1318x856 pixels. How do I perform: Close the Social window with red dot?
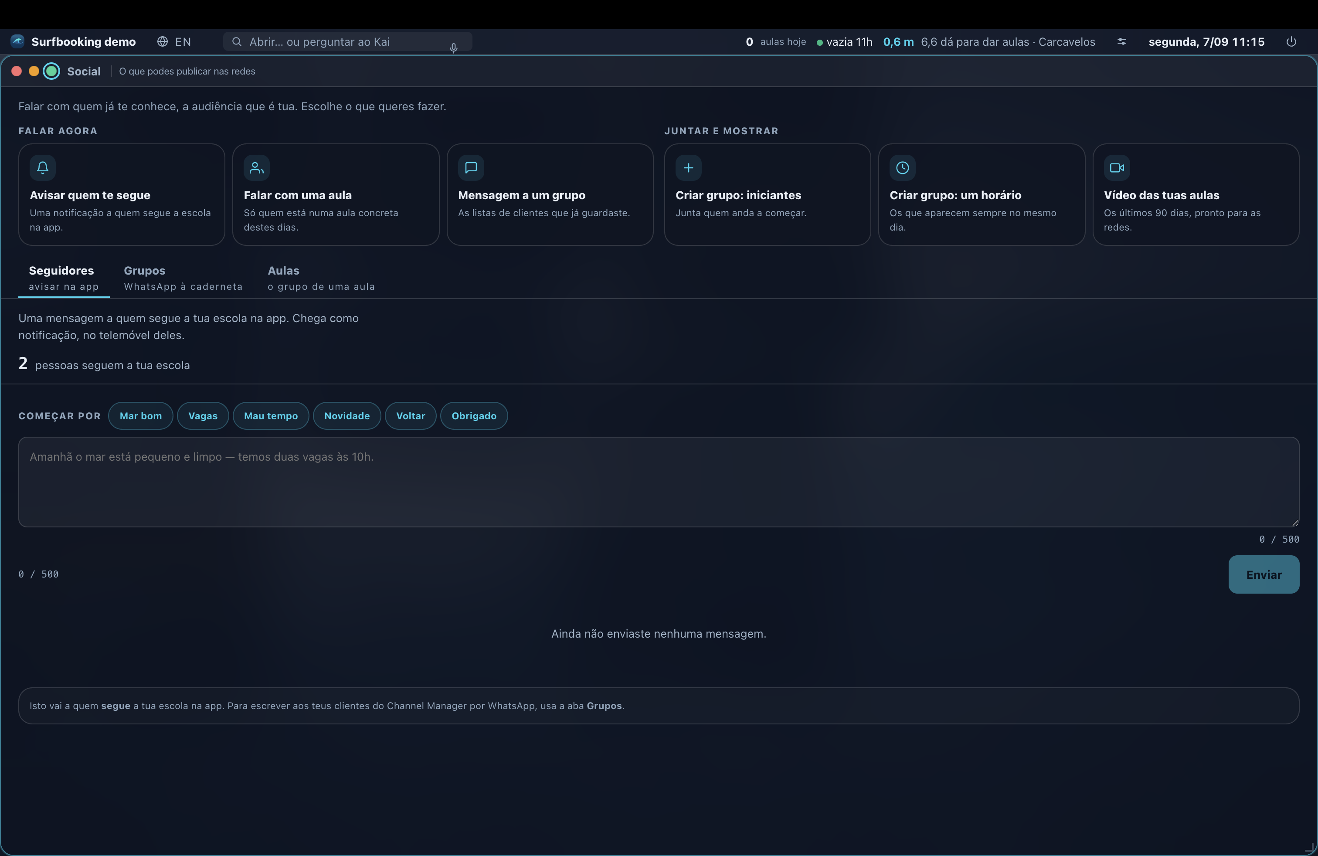pyautogui.click(x=17, y=71)
